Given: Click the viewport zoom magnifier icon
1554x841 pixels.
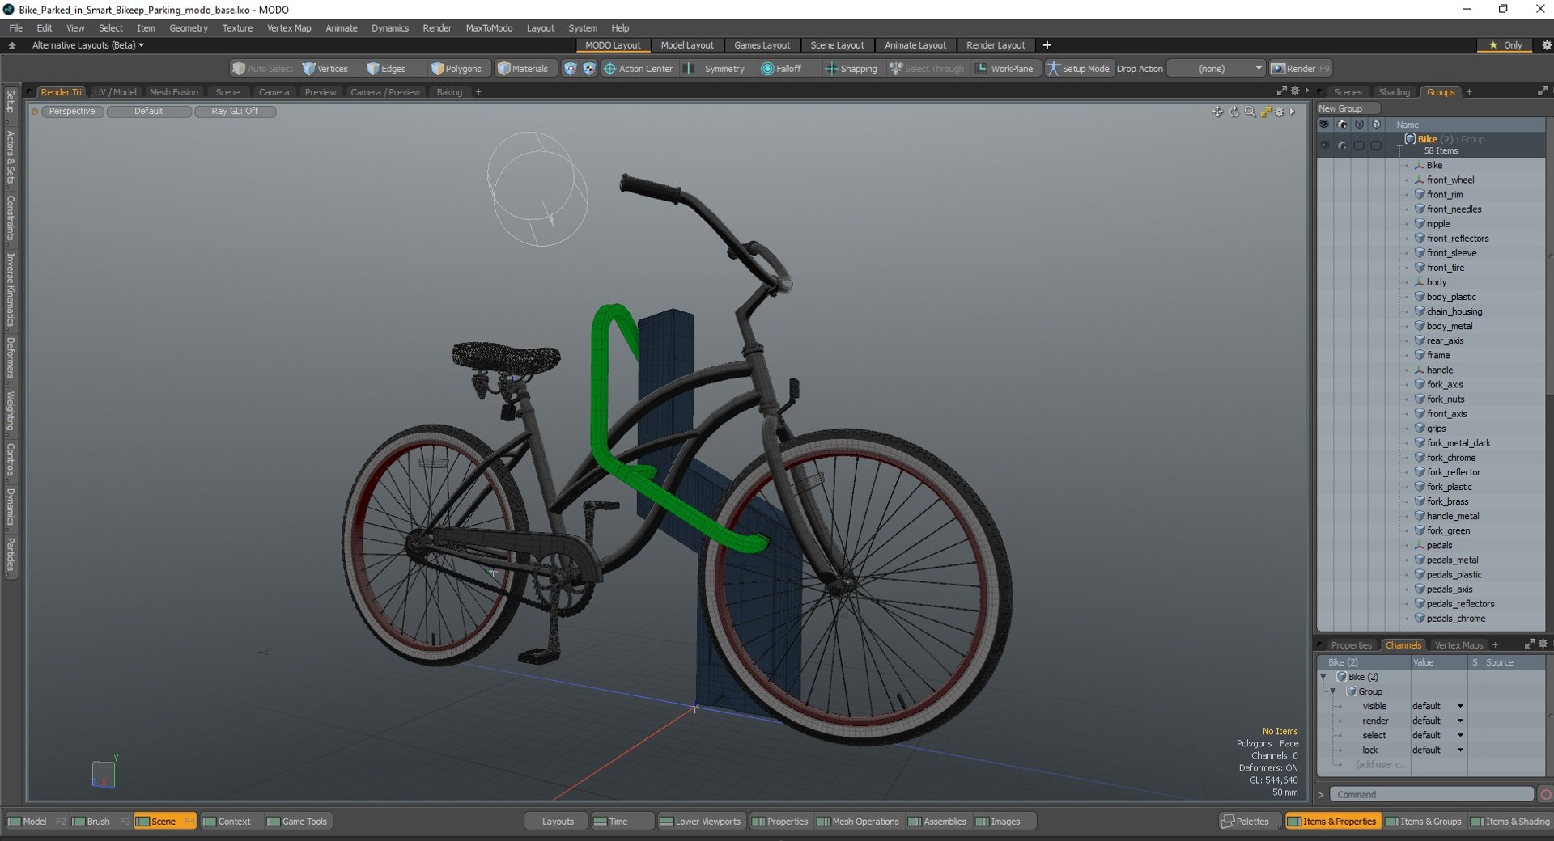Looking at the screenshot, I should pyautogui.click(x=1250, y=112).
